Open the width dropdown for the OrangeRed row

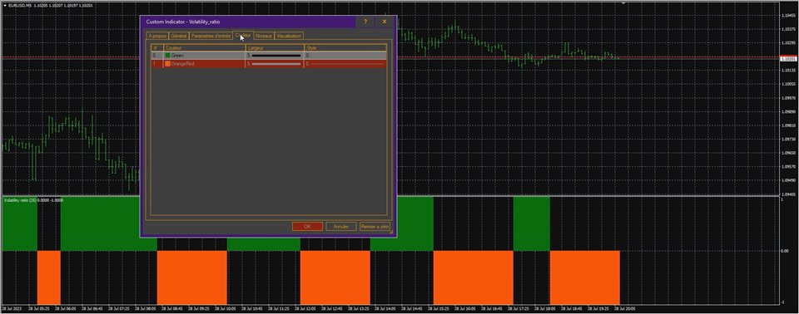pos(275,64)
